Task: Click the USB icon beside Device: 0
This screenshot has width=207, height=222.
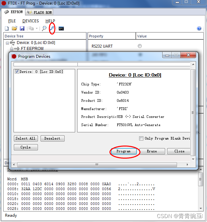Action: coord(13,43)
